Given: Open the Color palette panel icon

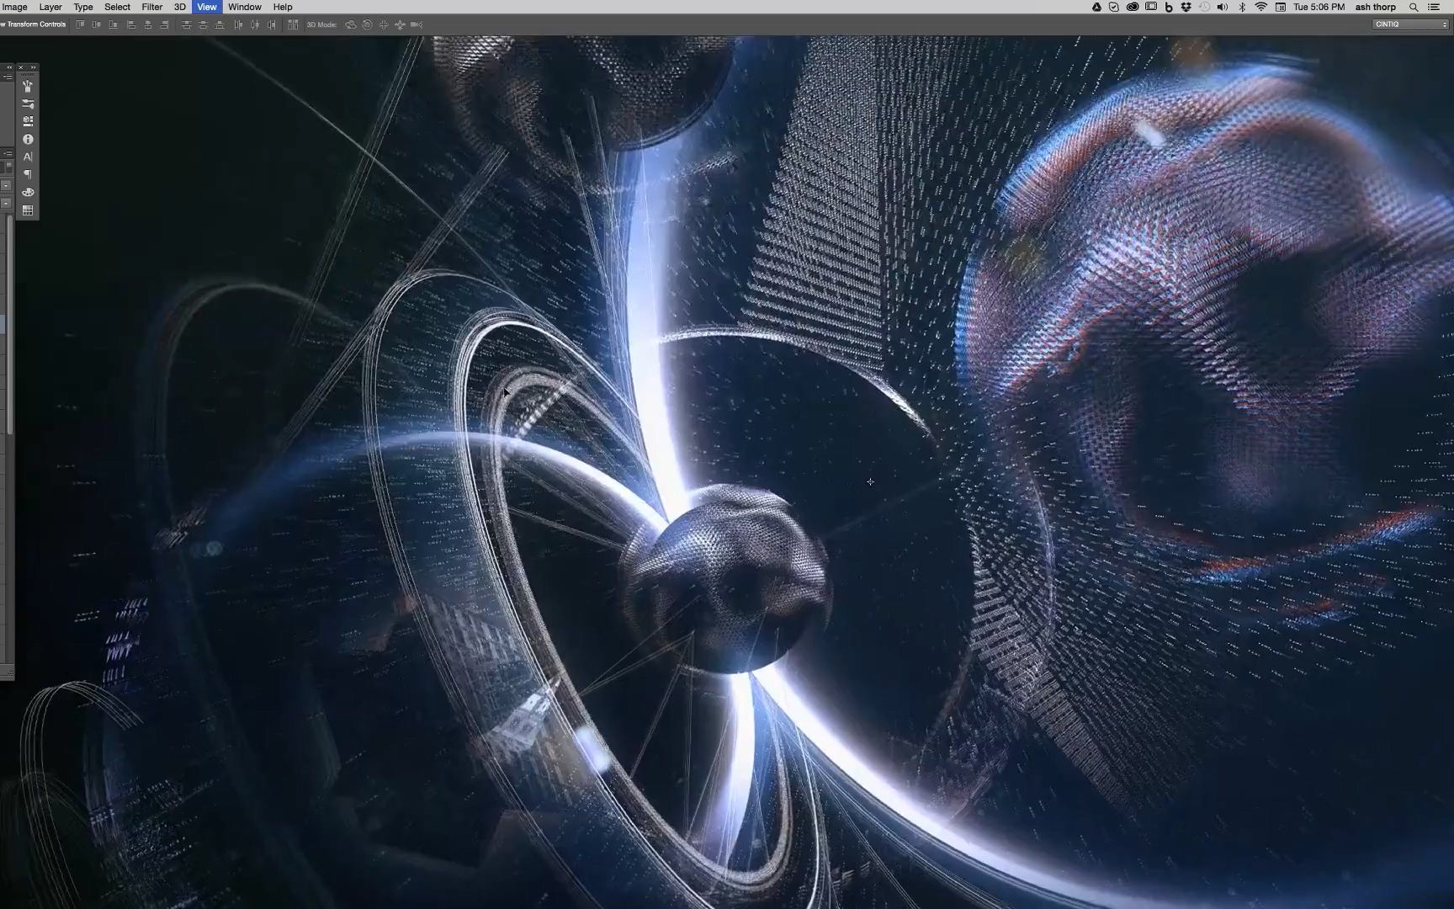Looking at the screenshot, I should point(28,192).
